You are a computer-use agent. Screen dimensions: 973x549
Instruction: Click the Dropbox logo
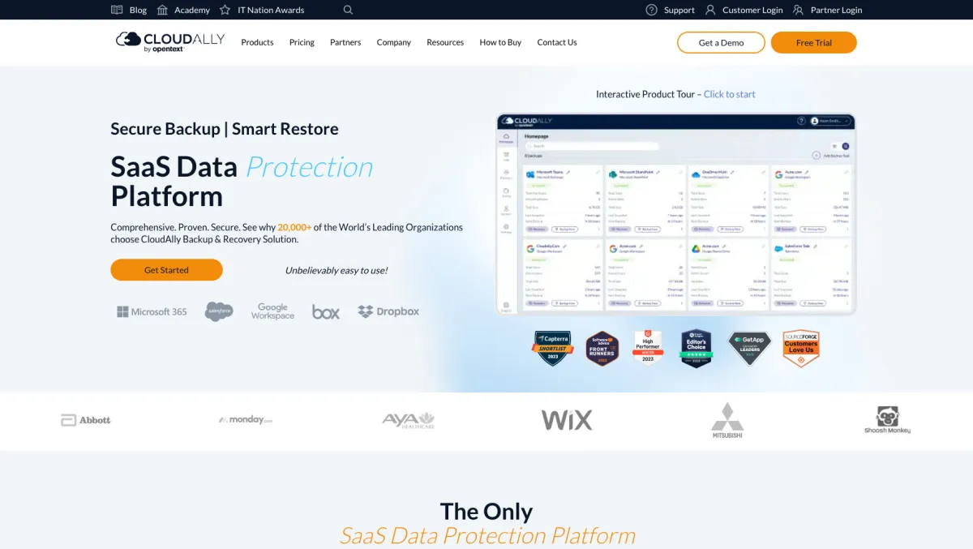(x=388, y=311)
